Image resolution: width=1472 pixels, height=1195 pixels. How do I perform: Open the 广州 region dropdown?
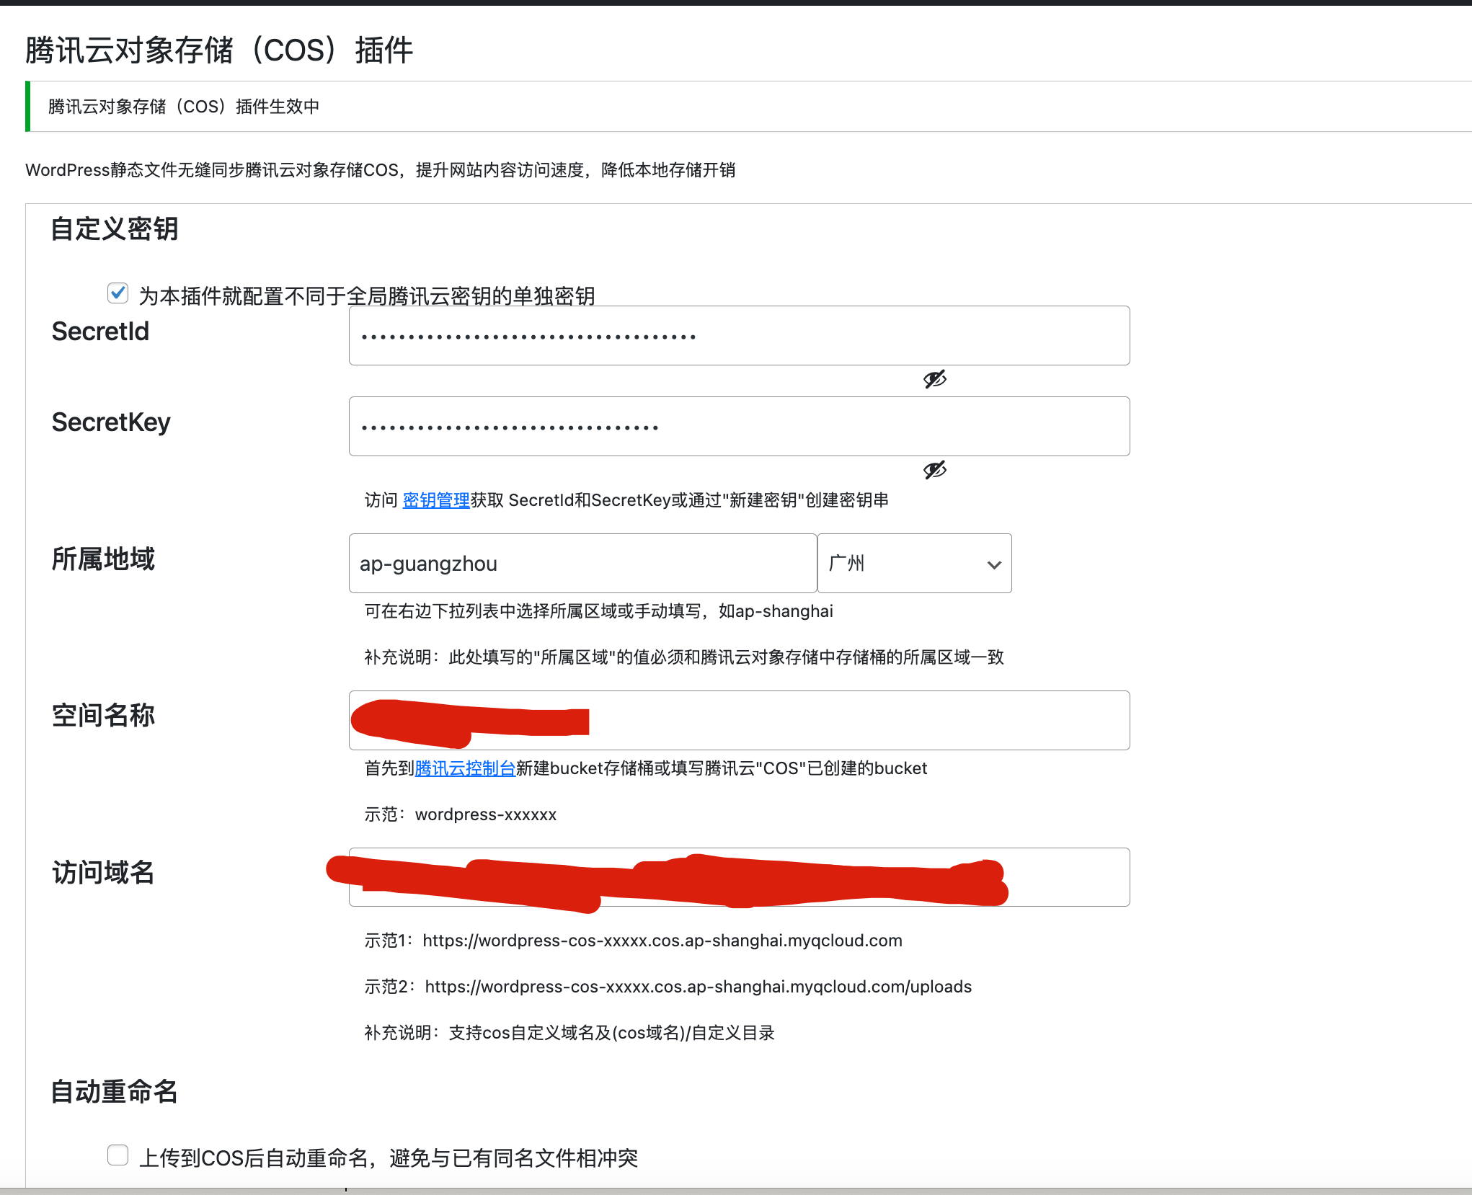914,563
